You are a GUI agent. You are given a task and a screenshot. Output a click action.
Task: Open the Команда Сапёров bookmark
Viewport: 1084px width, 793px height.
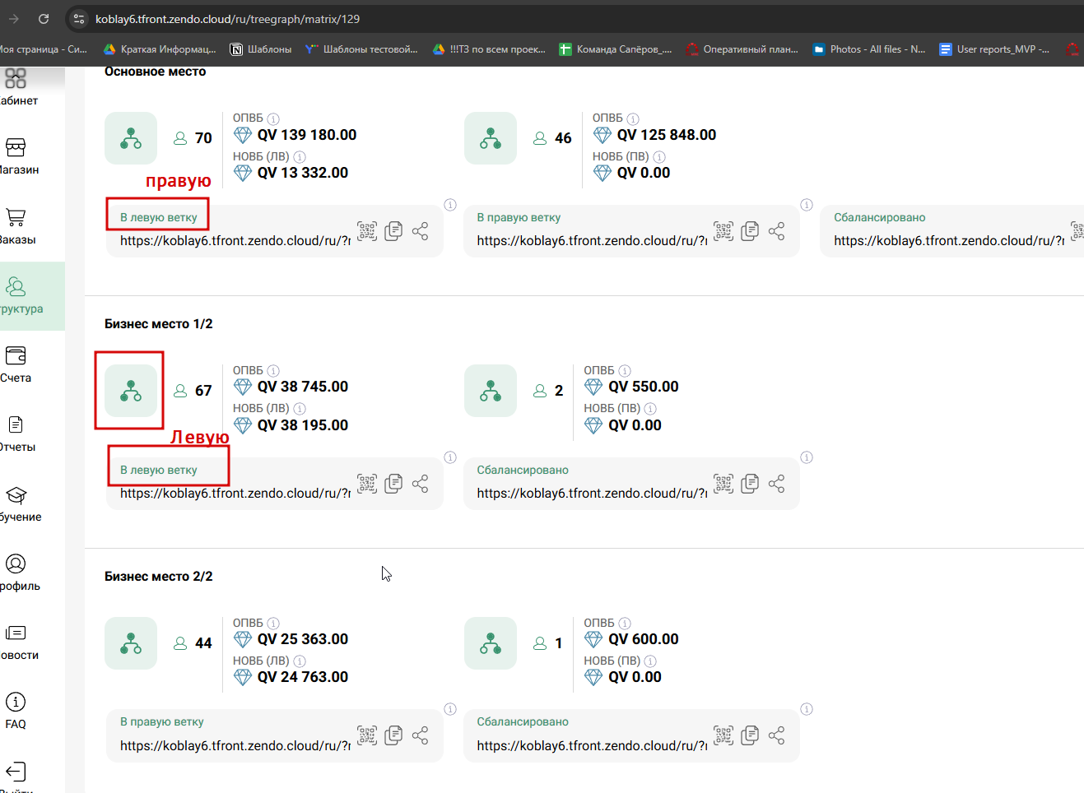[x=616, y=49]
